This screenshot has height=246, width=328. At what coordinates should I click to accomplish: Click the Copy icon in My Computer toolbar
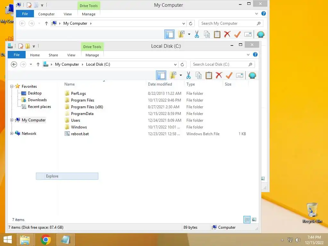coord(207,34)
